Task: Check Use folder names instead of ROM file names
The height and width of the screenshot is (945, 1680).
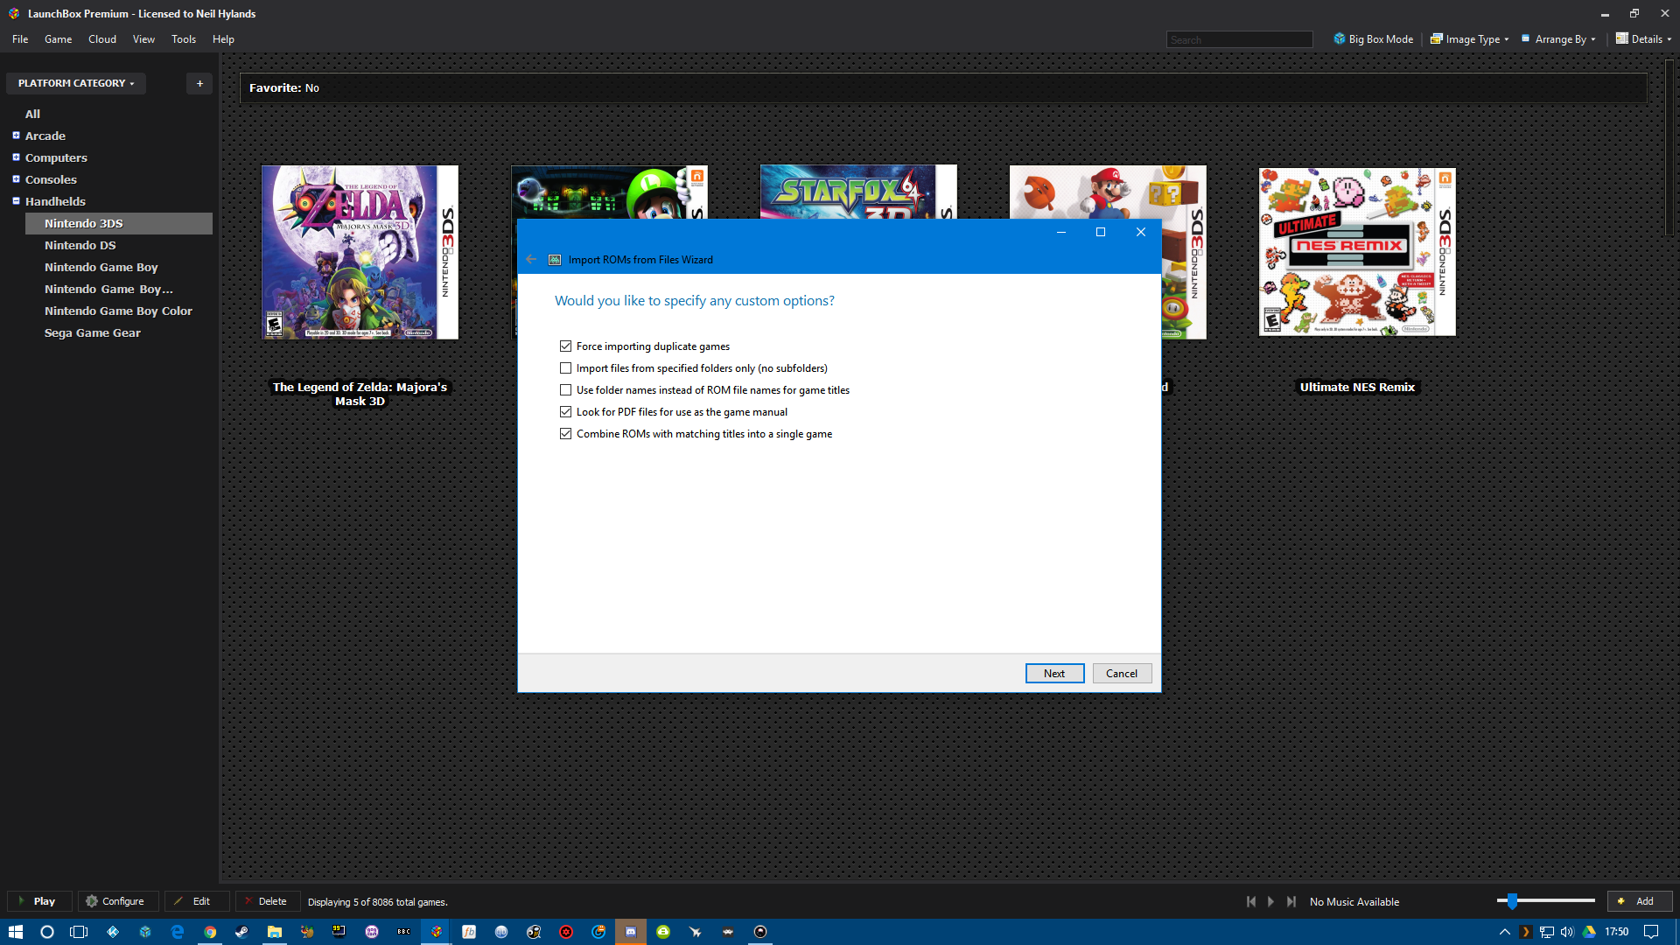Action: click(x=565, y=390)
